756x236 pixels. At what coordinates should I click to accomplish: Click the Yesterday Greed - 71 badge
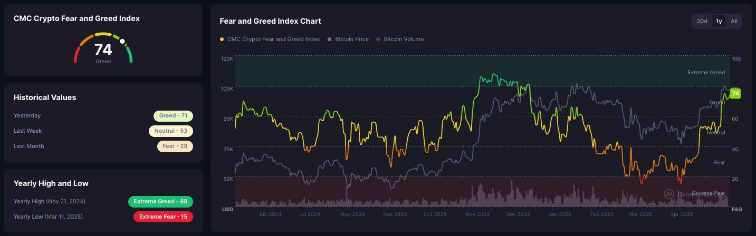point(173,116)
